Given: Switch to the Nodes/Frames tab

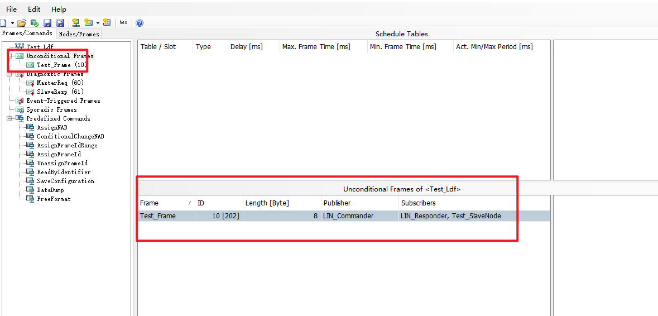Looking at the screenshot, I should [x=79, y=34].
